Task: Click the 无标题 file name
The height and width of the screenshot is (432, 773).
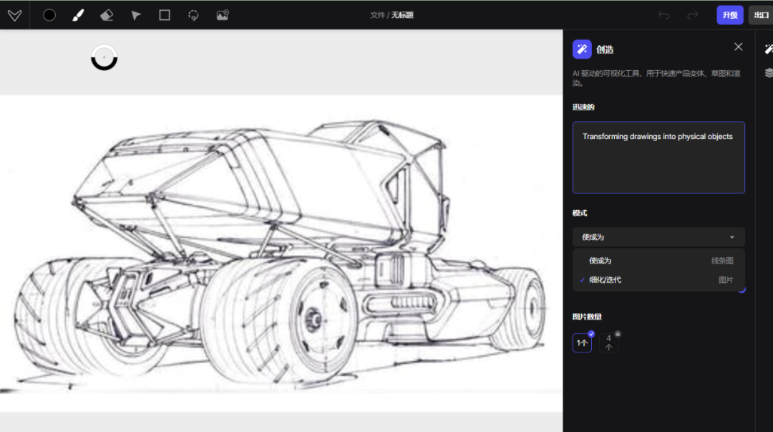Action: coord(402,15)
